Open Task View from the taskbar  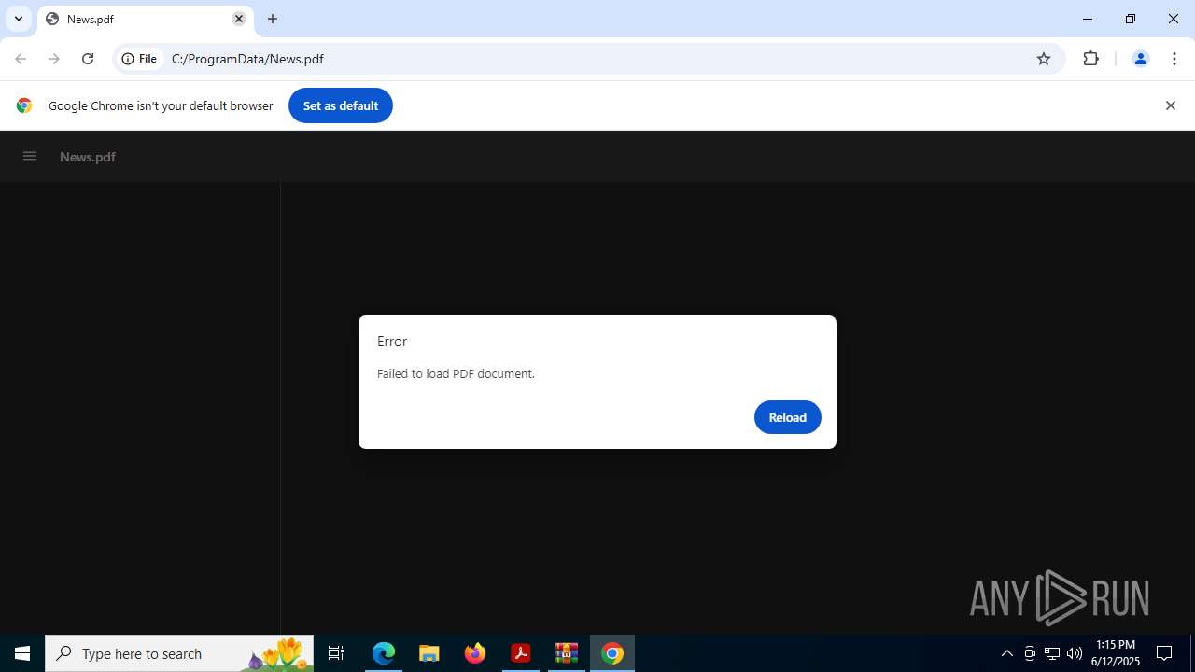336,653
